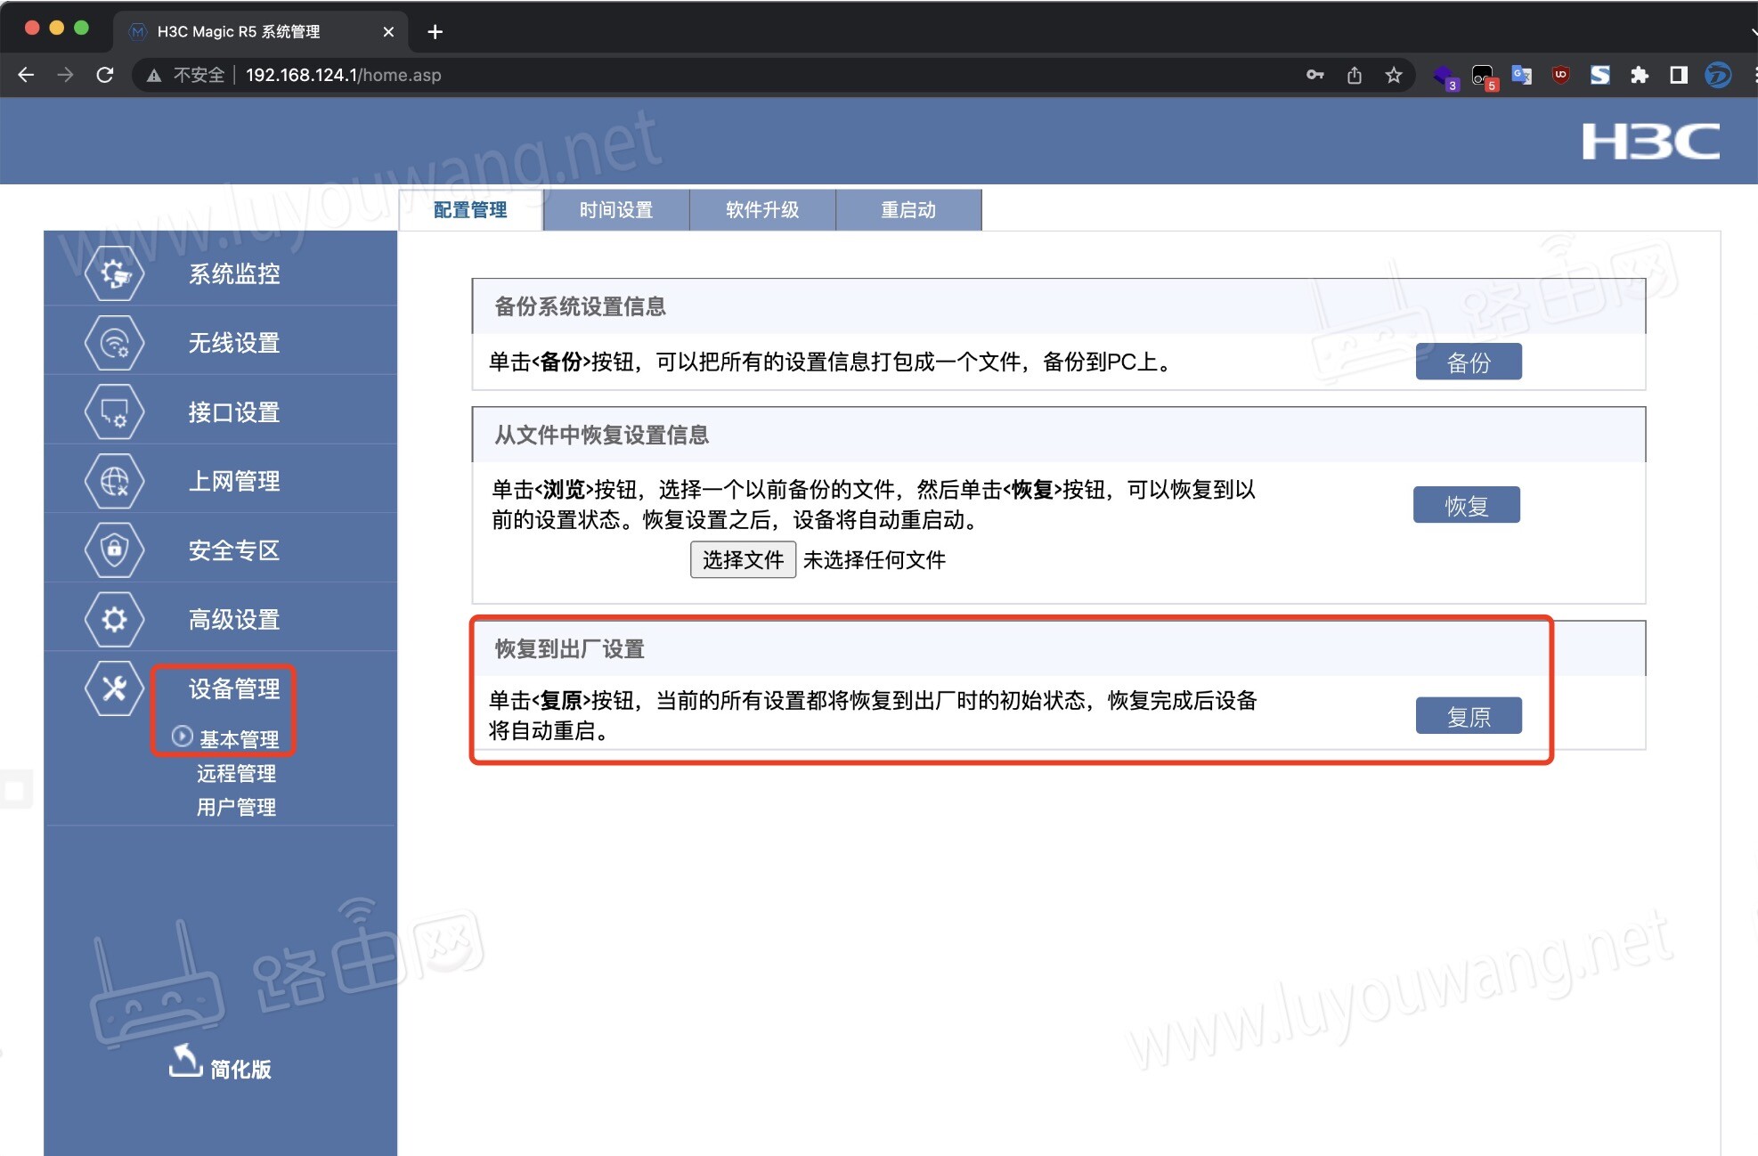Switch to the 时间设置 tab
The image size is (1758, 1156).
point(615,209)
